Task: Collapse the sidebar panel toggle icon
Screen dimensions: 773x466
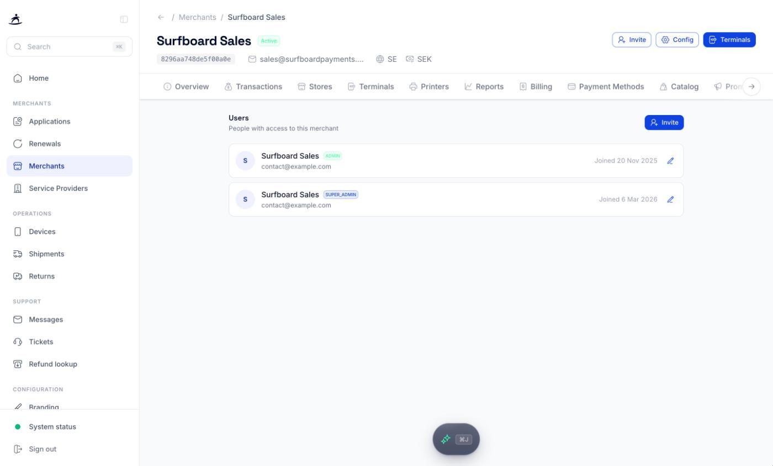Action: tap(124, 19)
